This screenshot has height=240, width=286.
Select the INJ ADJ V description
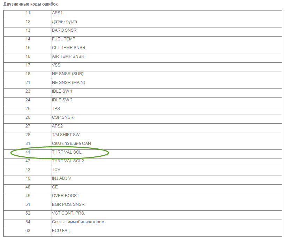click(x=62, y=178)
